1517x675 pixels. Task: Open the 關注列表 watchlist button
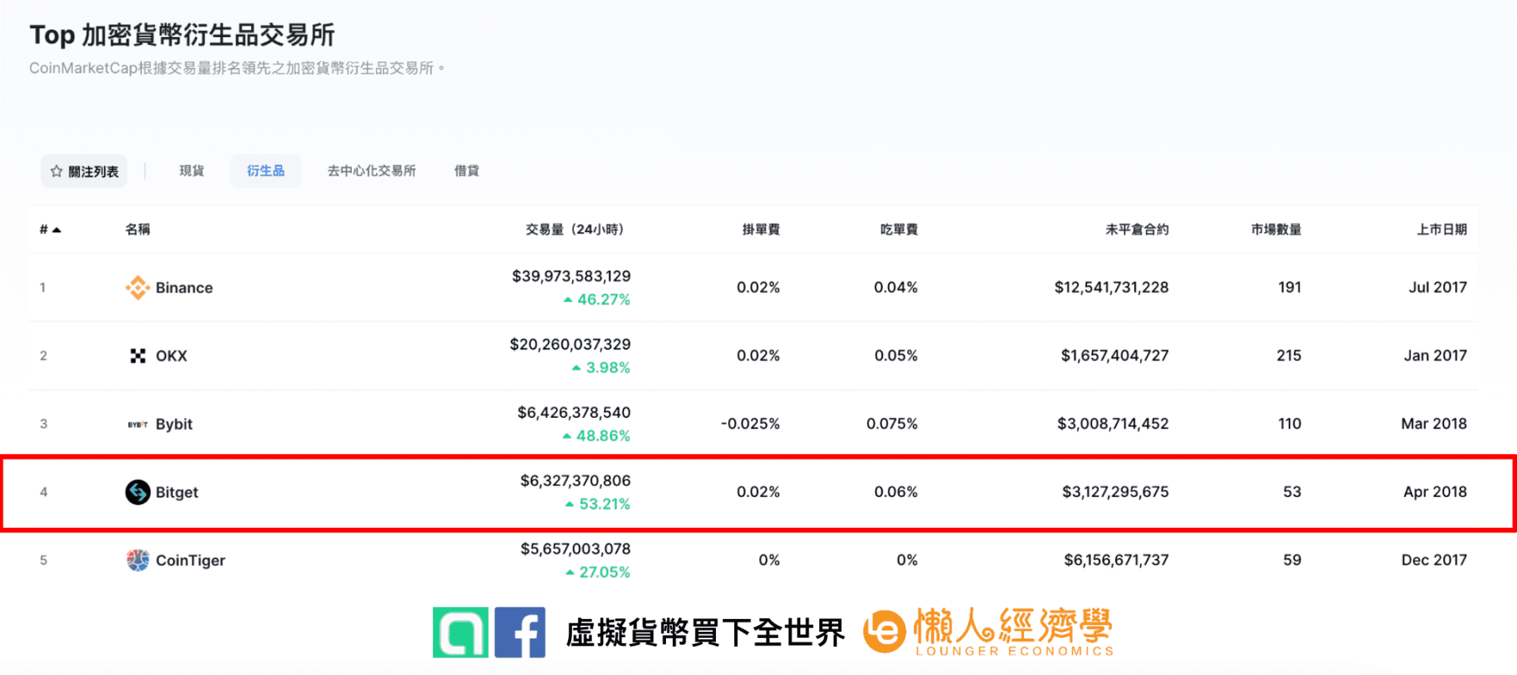point(84,171)
